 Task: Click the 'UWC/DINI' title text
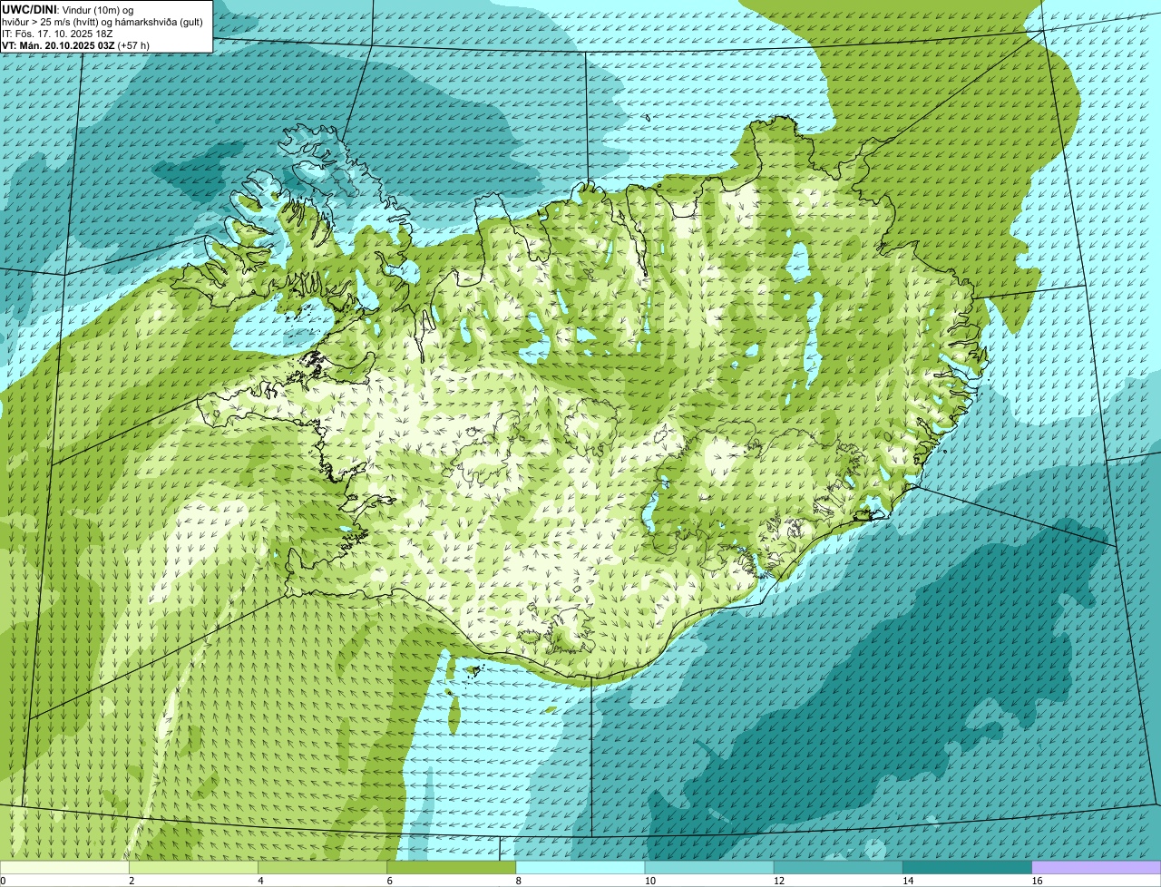coord(29,9)
